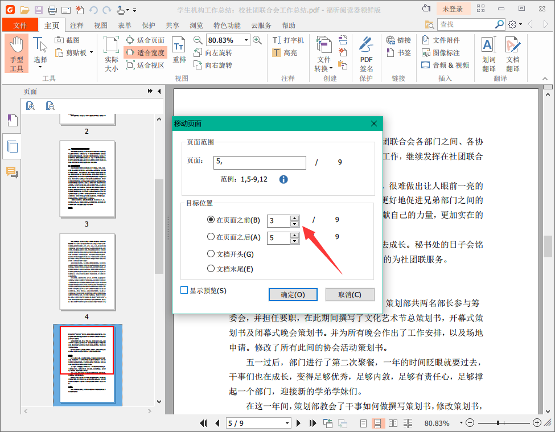Click the 实际大小 actual size icon
555x432 pixels.
click(111, 54)
